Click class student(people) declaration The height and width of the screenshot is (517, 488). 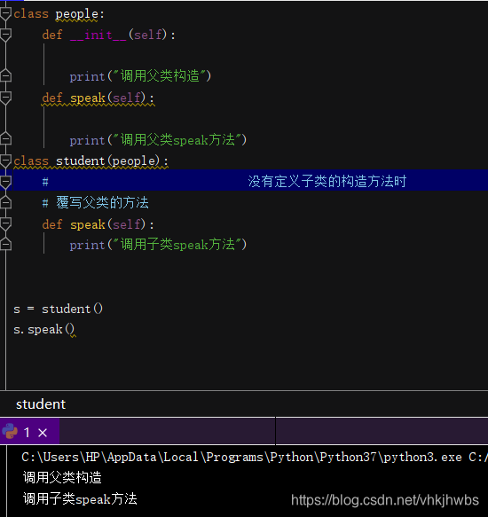click(91, 161)
